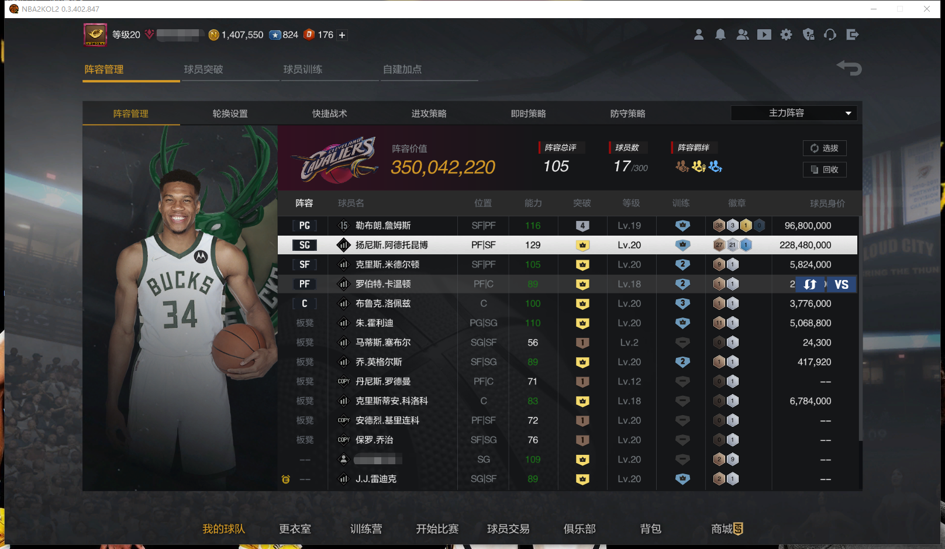Click the swap player icon on 罗伯特.卡温顿 row
This screenshot has height=549, width=945.
click(810, 284)
